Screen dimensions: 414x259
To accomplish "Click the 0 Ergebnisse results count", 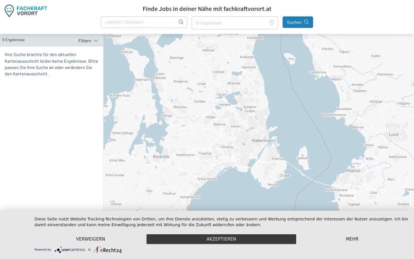I will tap(13, 40).
